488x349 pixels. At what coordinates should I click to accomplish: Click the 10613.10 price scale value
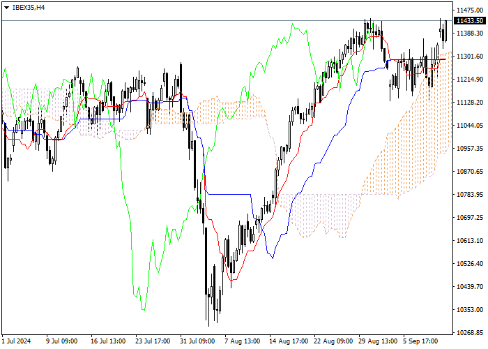click(x=470, y=241)
